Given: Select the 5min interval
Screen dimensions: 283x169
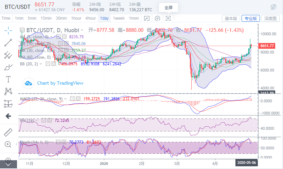Looking at the screenshot, I should (32, 18).
